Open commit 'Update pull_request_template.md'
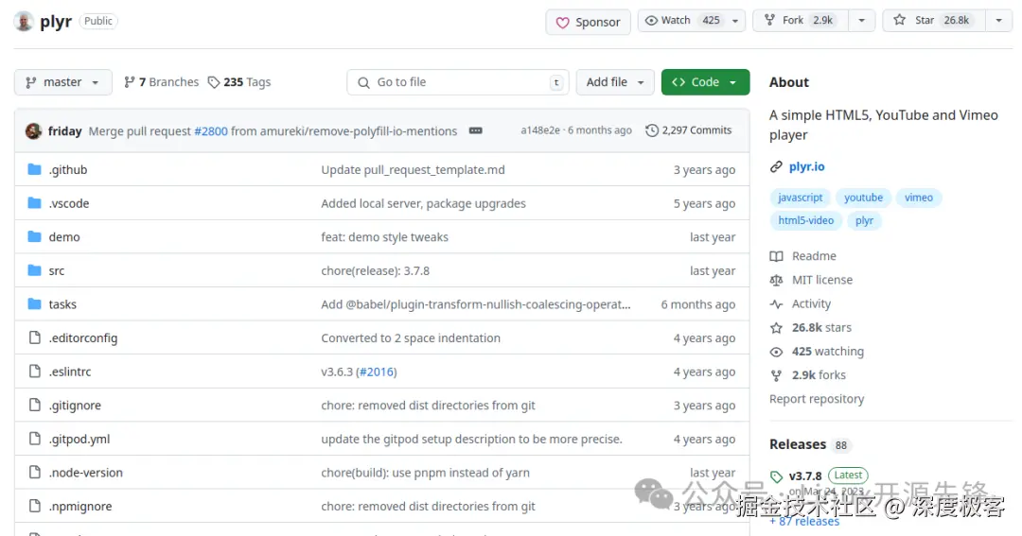The image size is (1022, 536). point(413,170)
